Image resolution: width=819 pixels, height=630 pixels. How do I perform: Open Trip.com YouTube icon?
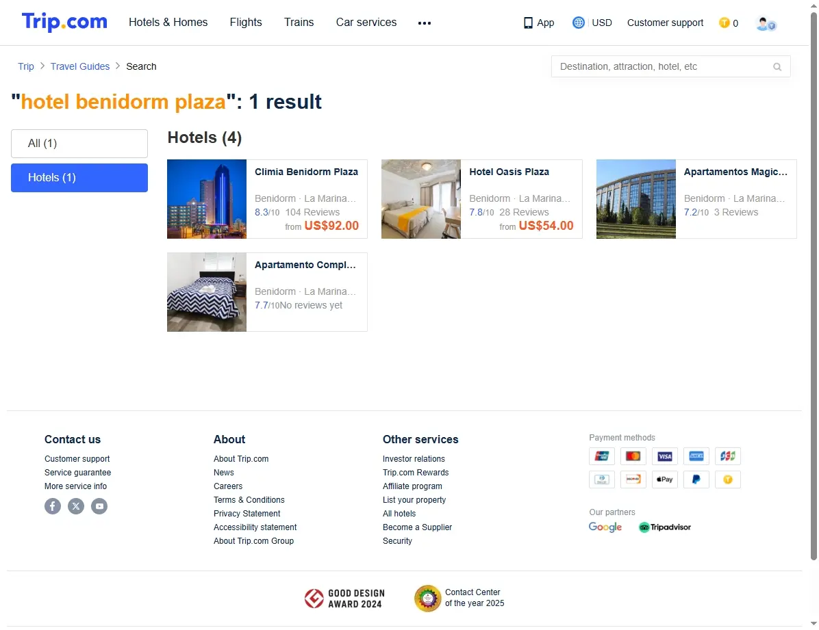click(99, 506)
